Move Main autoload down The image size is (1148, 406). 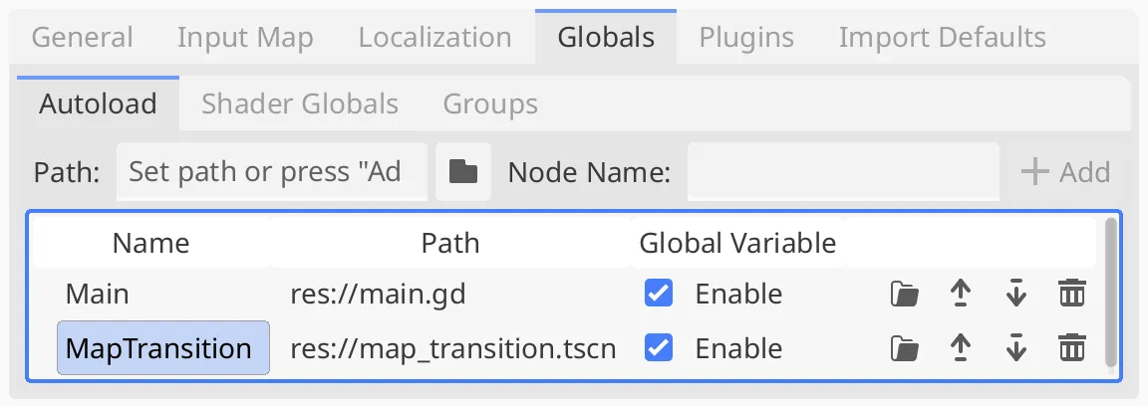[1015, 295]
